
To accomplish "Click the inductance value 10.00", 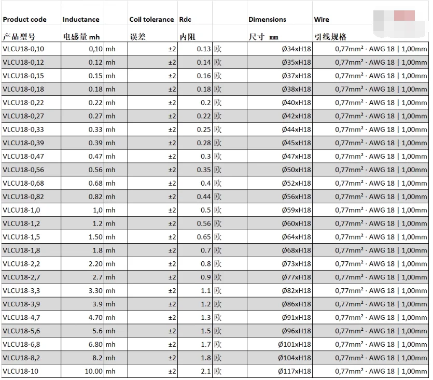I will click(82, 371).
